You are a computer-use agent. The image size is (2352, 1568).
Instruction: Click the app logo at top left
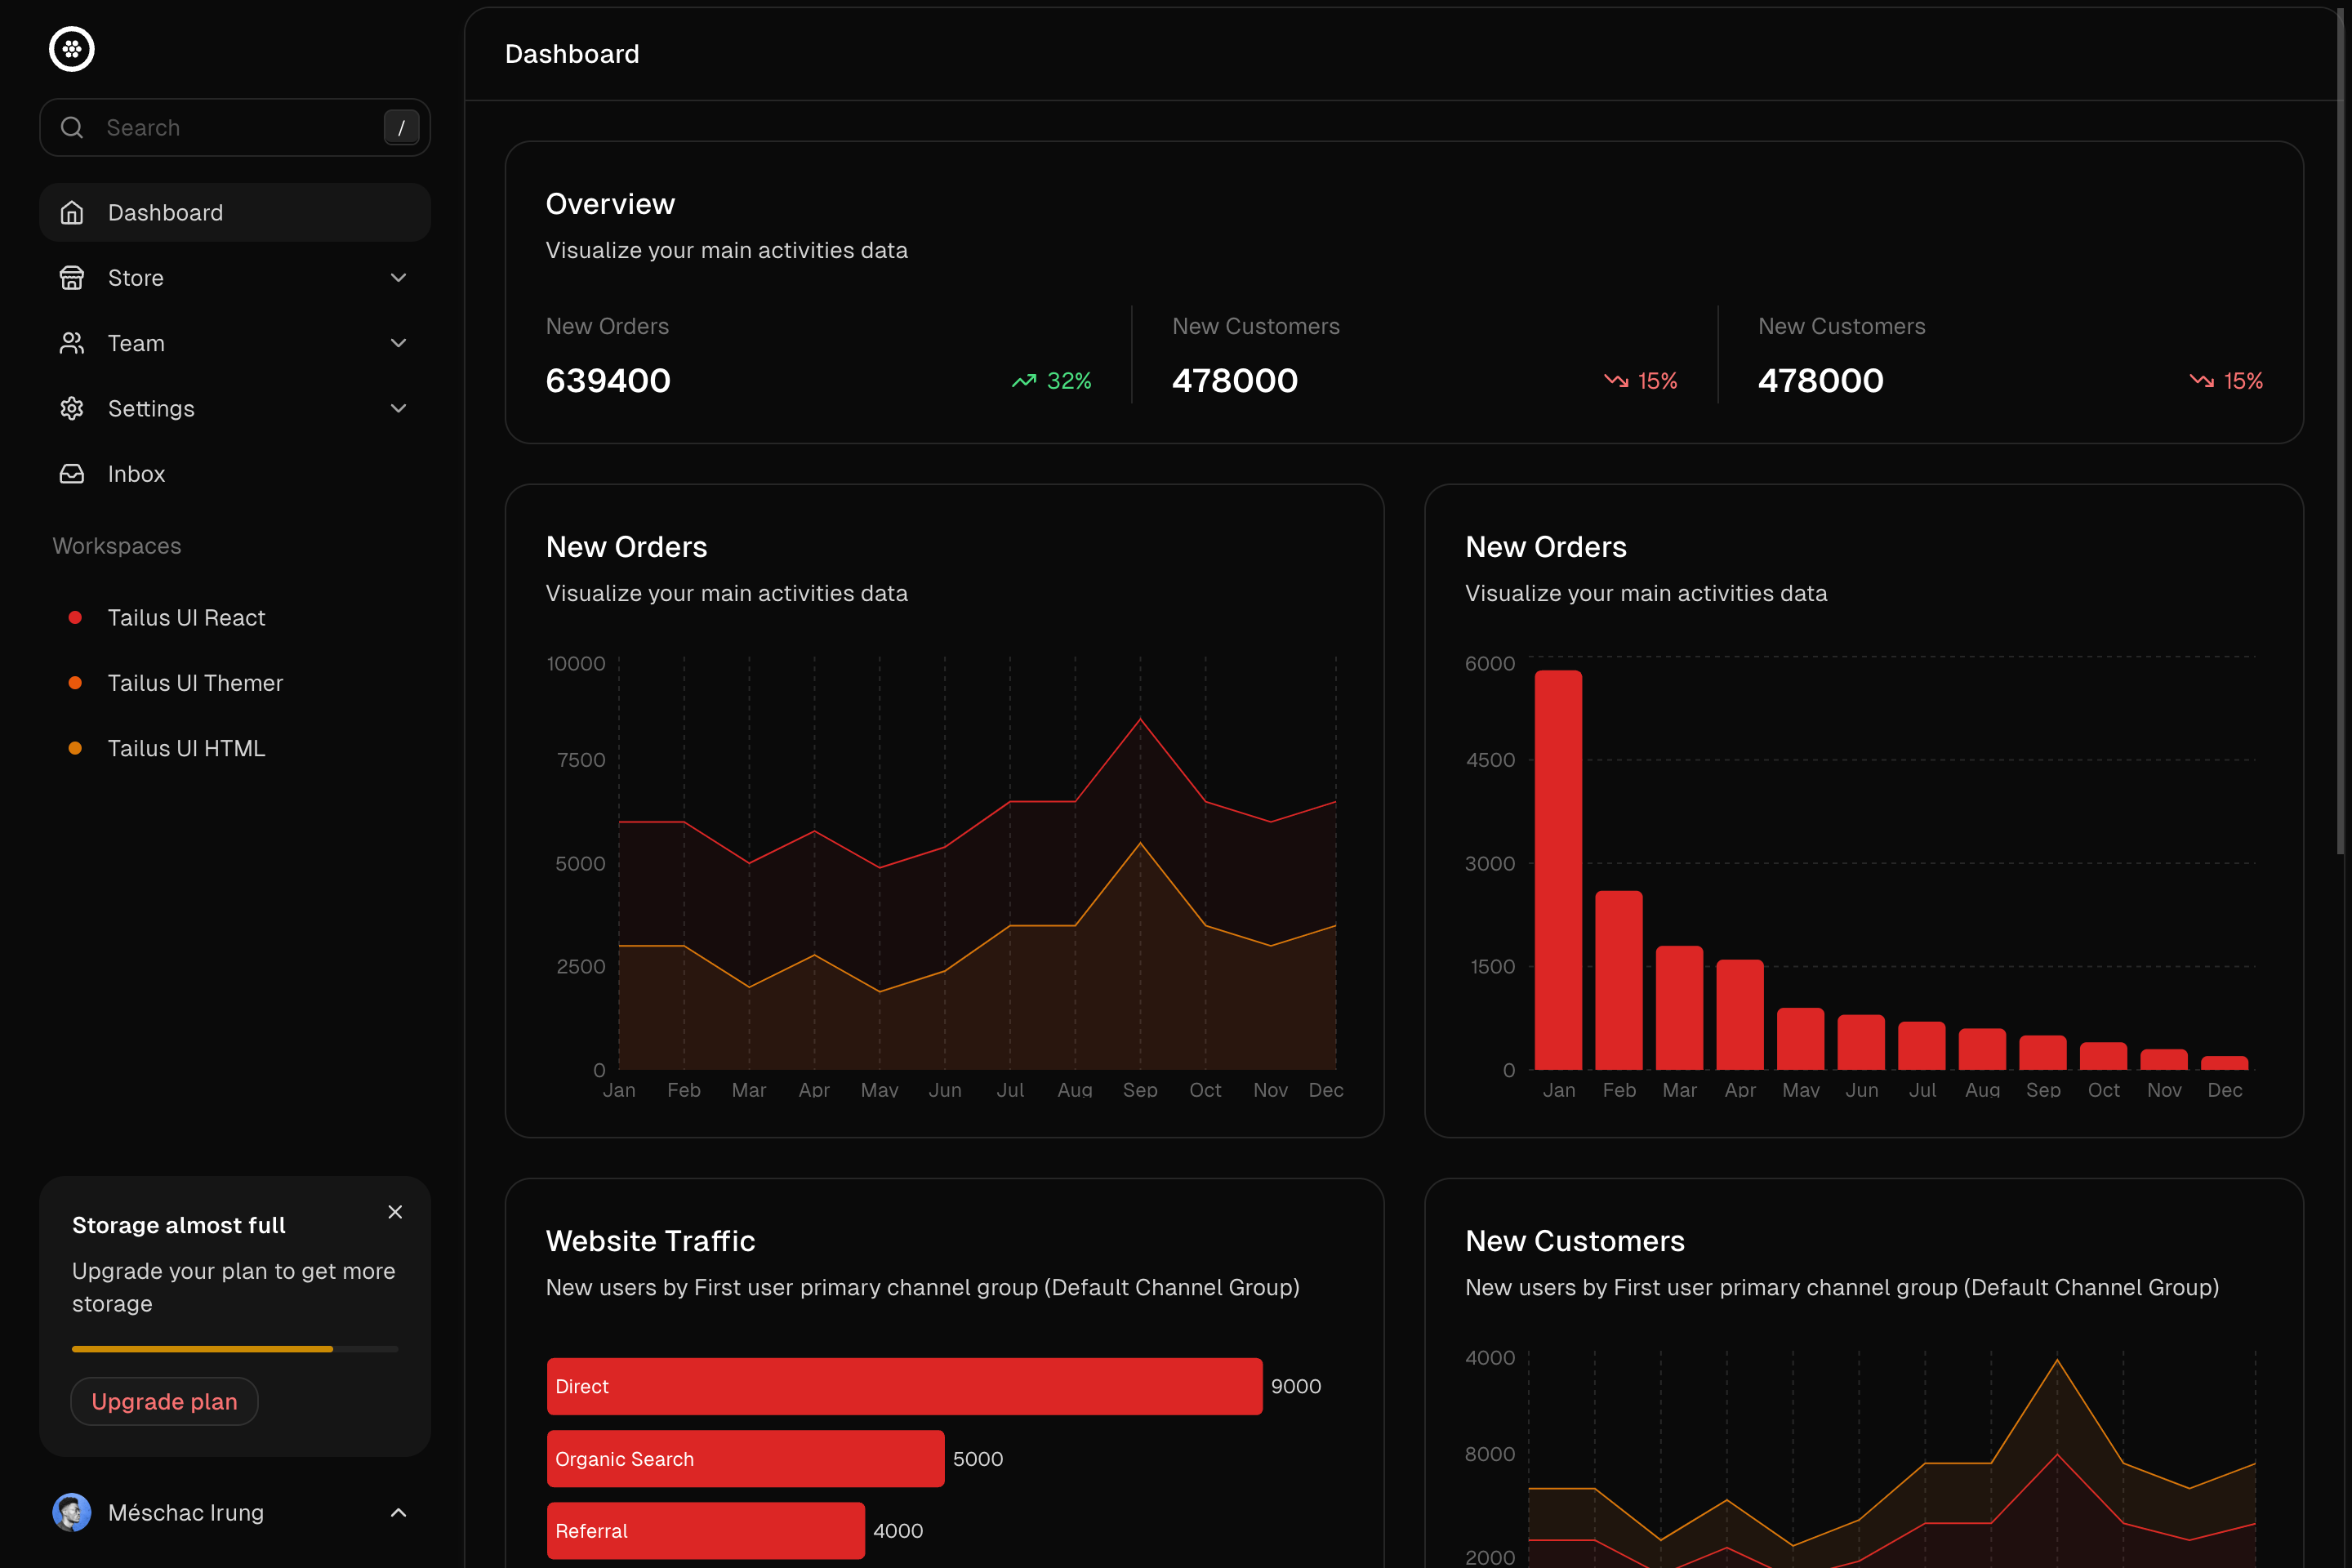point(71,48)
